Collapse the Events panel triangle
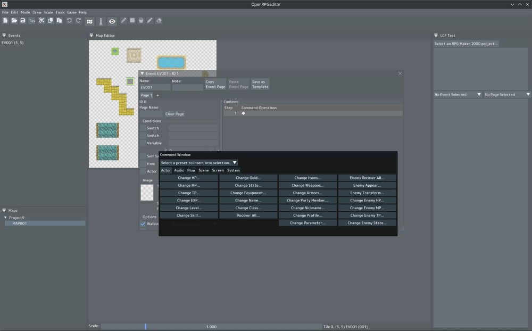This screenshot has width=532, height=331. [4, 35]
